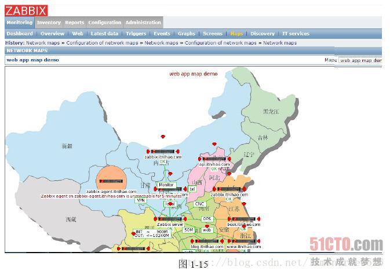390x274 pixels.
Task: View the Events page
Action: [162, 34]
